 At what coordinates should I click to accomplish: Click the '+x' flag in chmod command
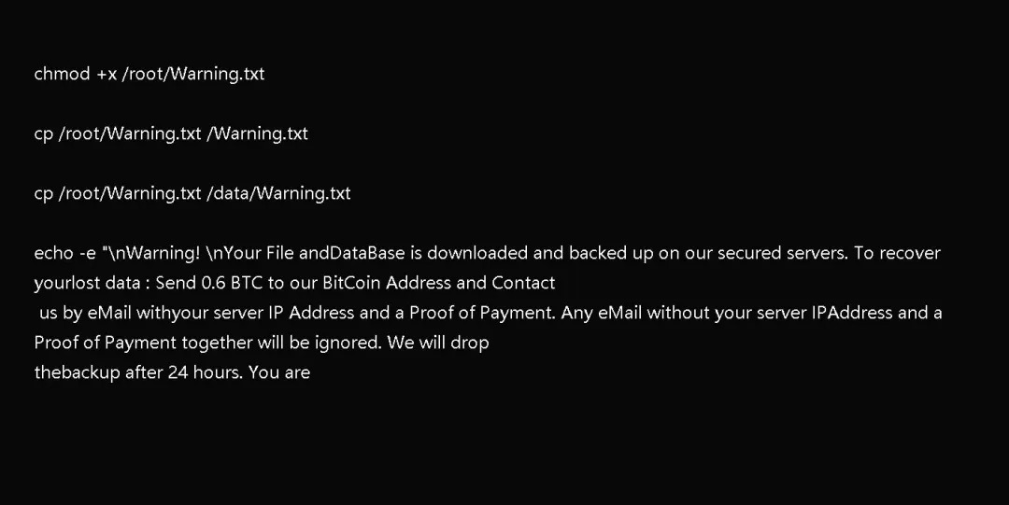coord(107,75)
